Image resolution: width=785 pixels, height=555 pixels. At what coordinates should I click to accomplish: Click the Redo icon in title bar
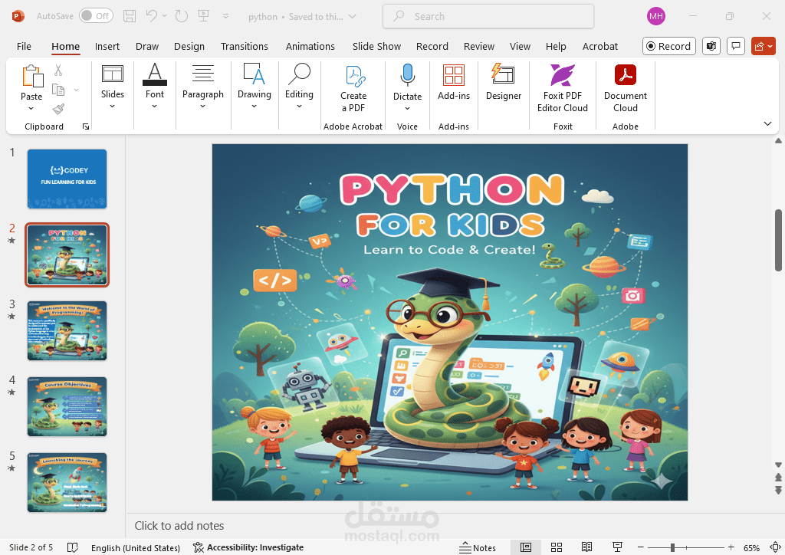pos(181,16)
